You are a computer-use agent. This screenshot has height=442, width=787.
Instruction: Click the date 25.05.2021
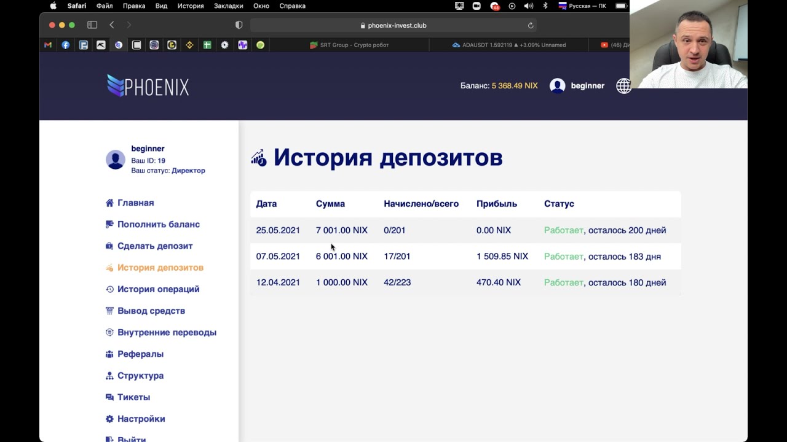pyautogui.click(x=278, y=230)
